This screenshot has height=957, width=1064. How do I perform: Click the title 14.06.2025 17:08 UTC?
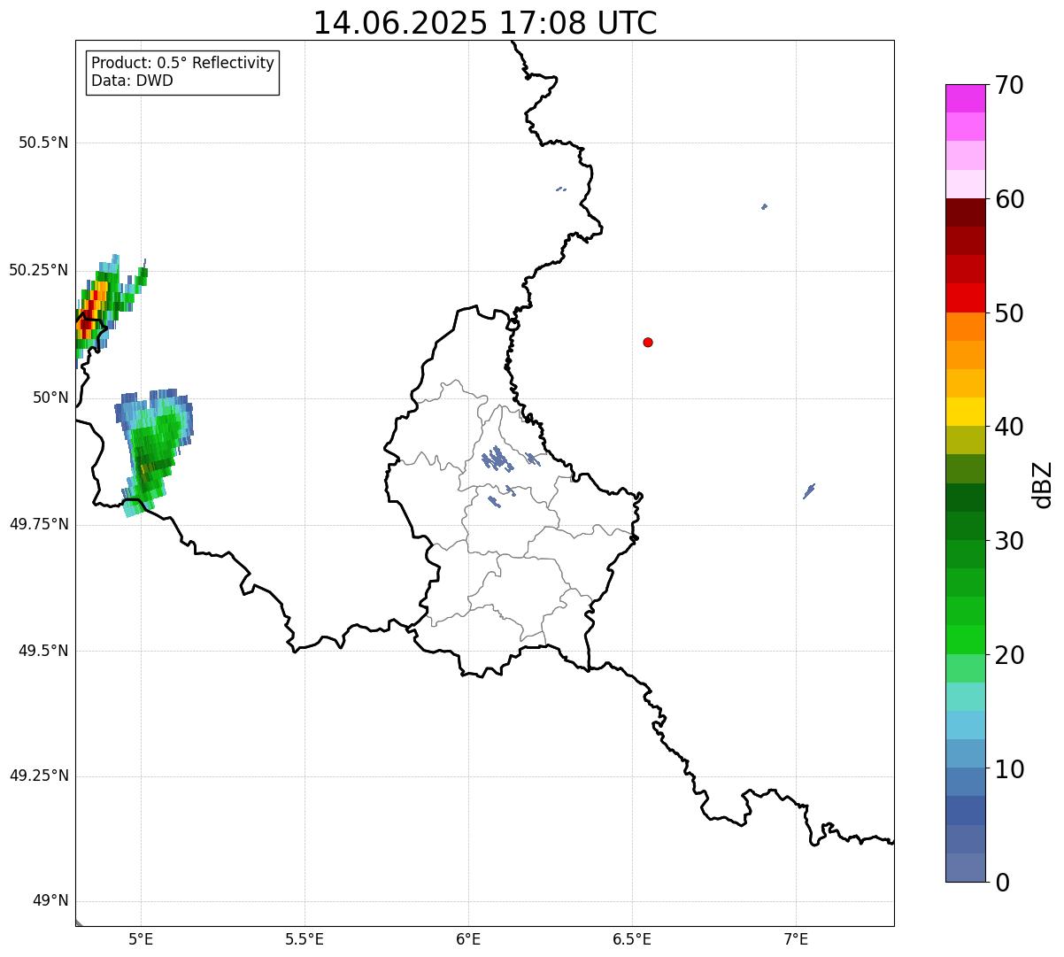(485, 23)
